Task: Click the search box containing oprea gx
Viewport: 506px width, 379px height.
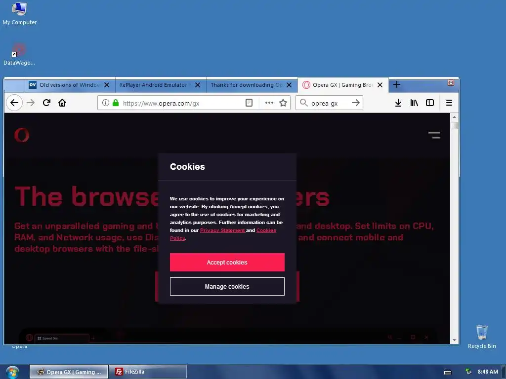Action: click(x=329, y=103)
